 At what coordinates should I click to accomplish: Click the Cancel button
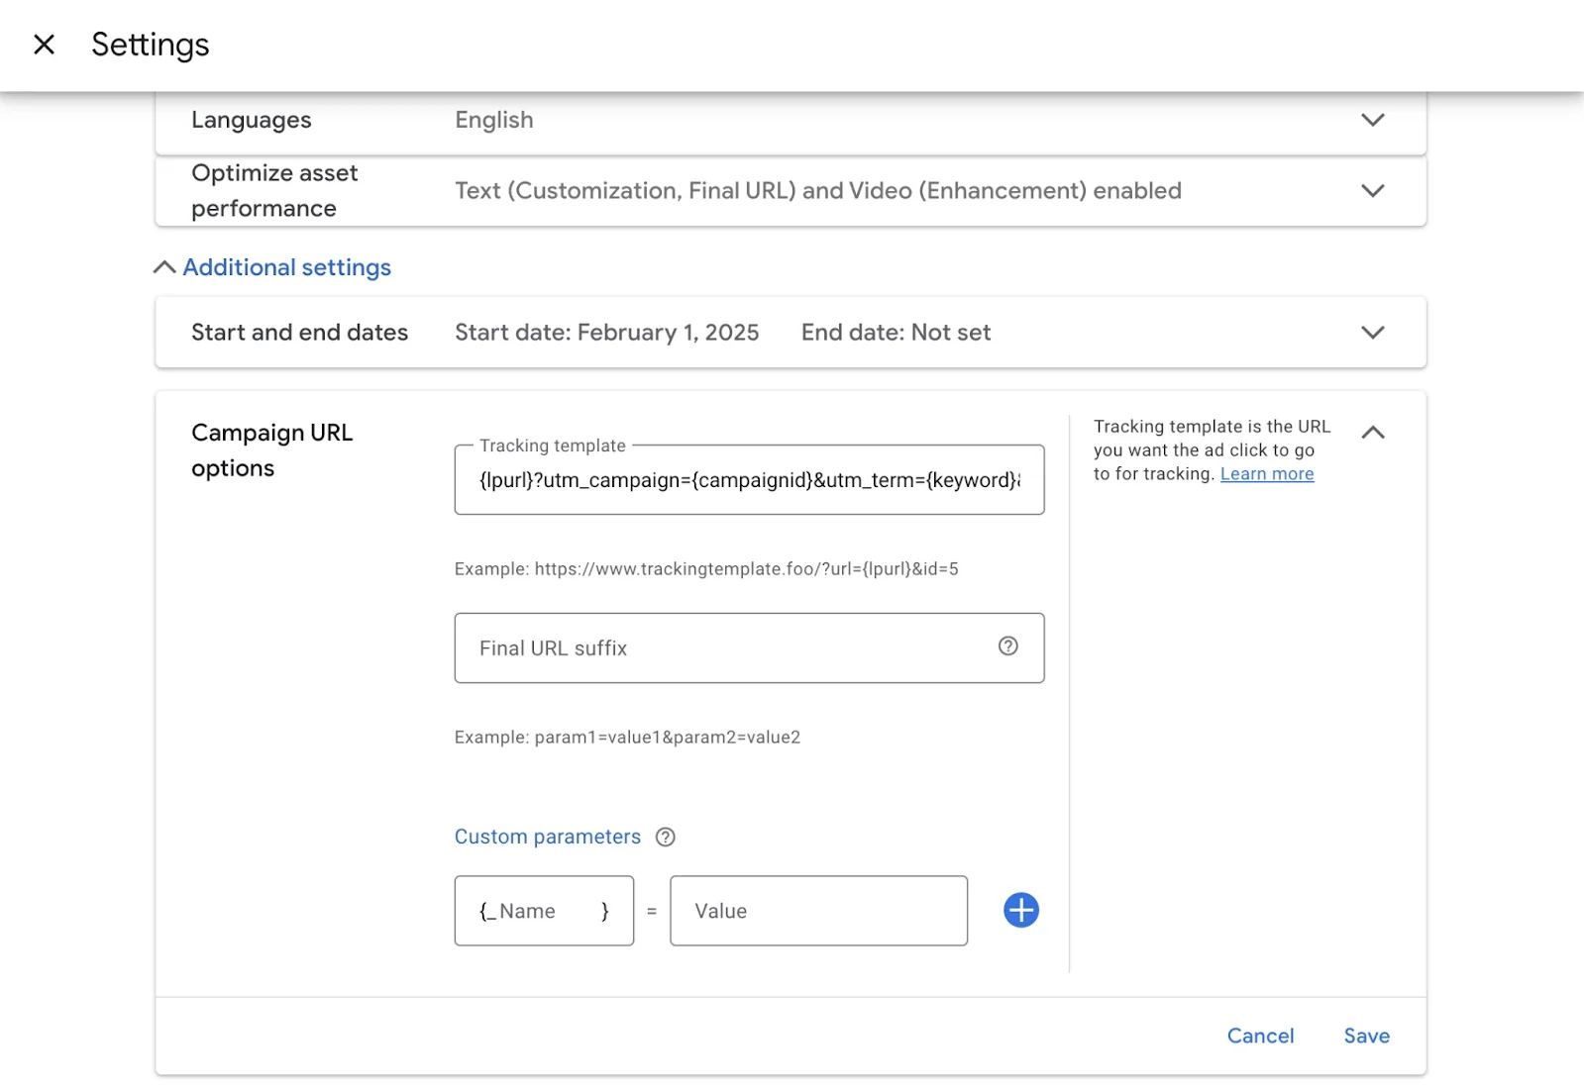pyautogui.click(x=1260, y=1036)
